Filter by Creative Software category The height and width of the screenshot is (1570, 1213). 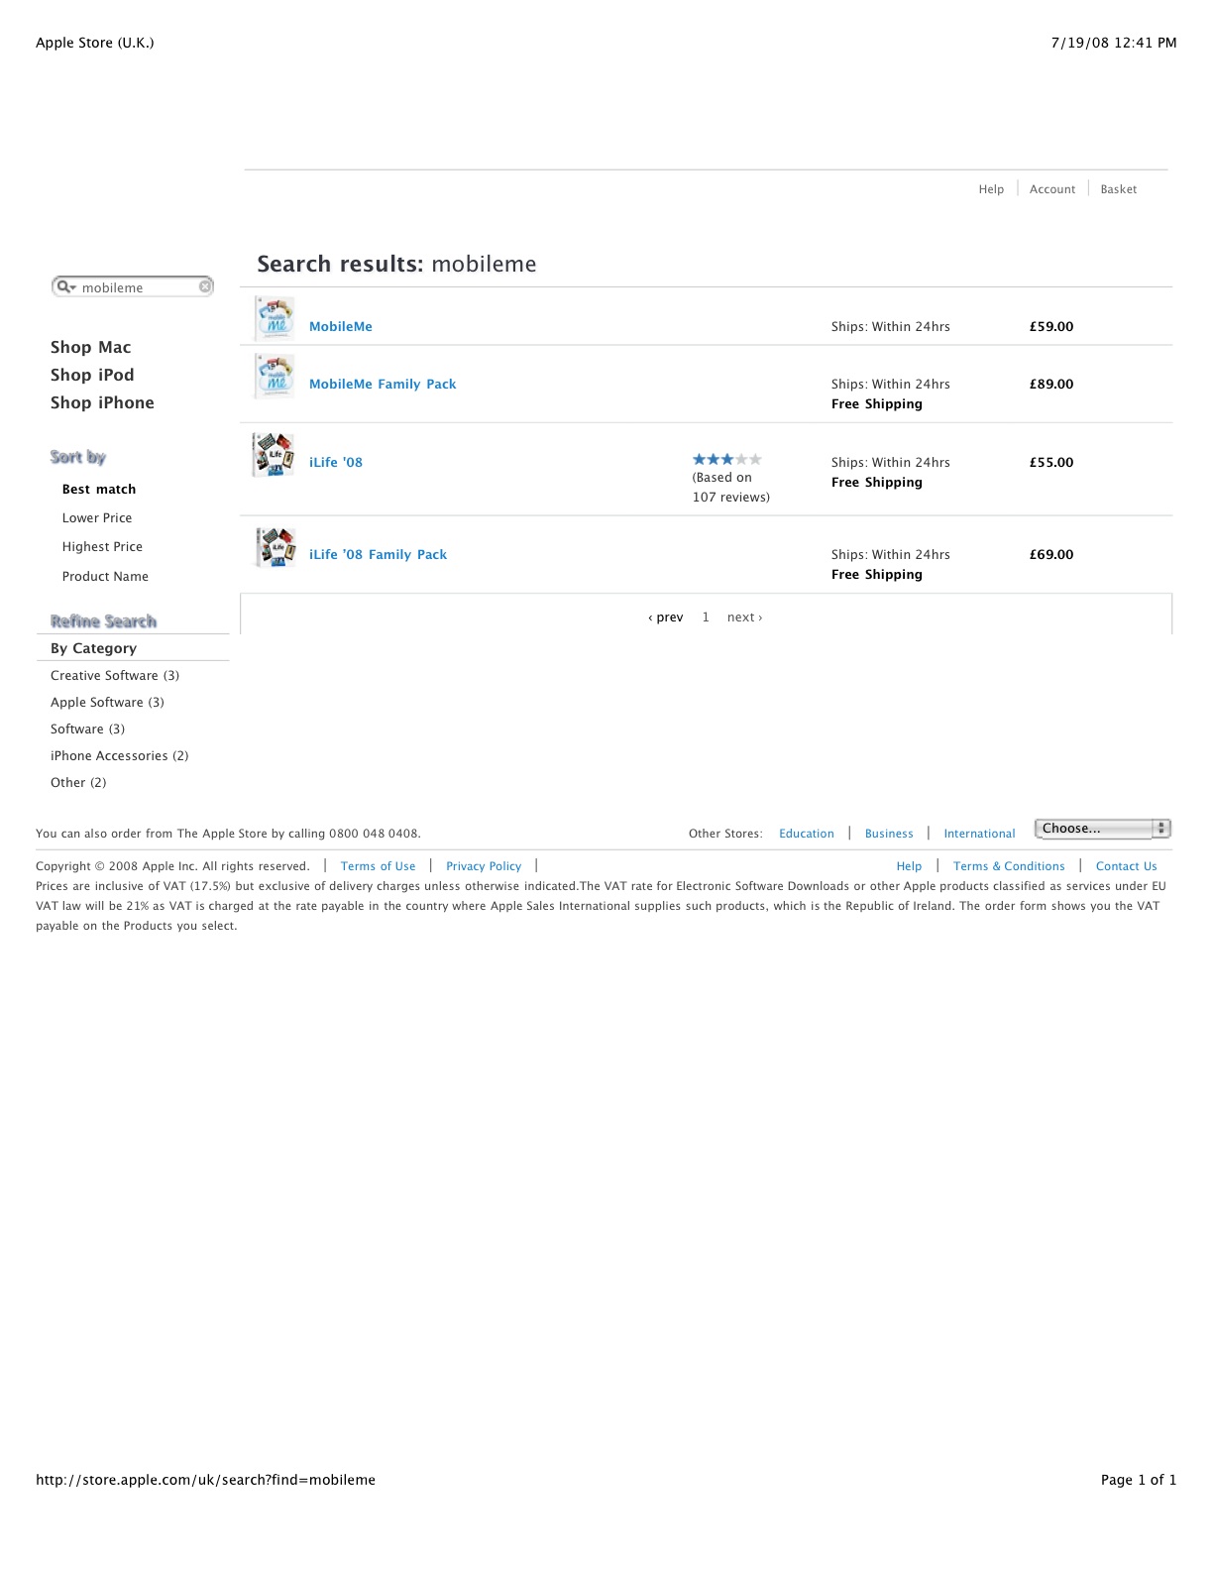115,676
